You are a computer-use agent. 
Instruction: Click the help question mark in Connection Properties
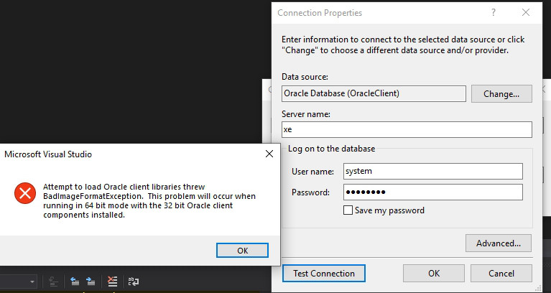pos(494,13)
